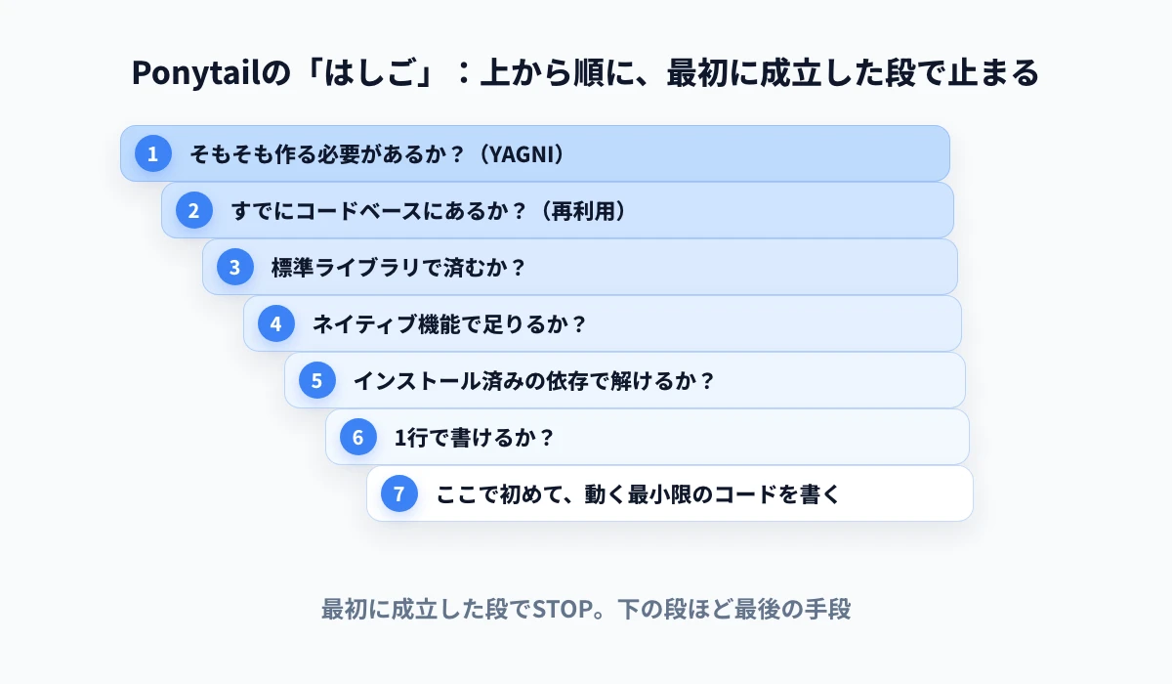Click the number 5 circle badge
This screenshot has width=1172, height=684.
[x=317, y=380]
